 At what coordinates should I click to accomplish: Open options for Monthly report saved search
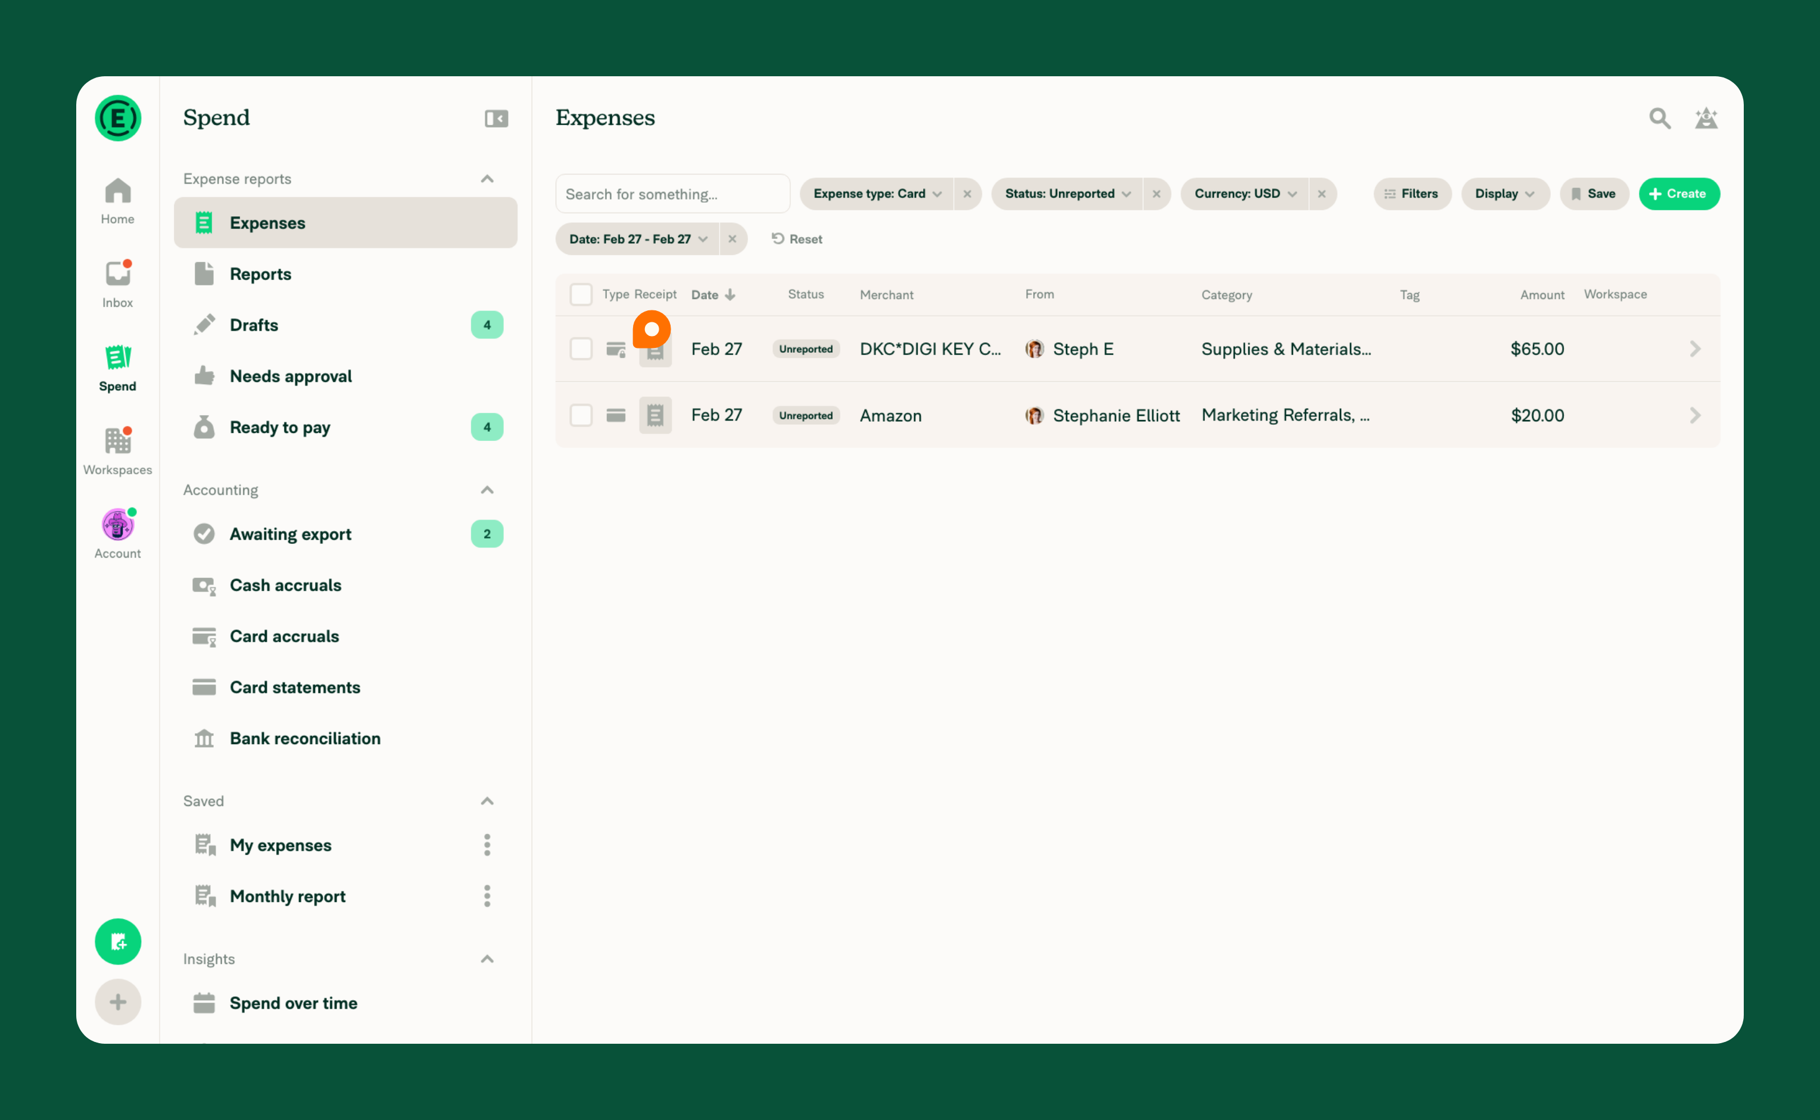pyautogui.click(x=487, y=896)
